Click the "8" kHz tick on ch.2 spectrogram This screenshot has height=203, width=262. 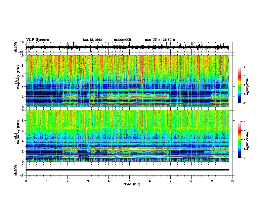[23, 121]
